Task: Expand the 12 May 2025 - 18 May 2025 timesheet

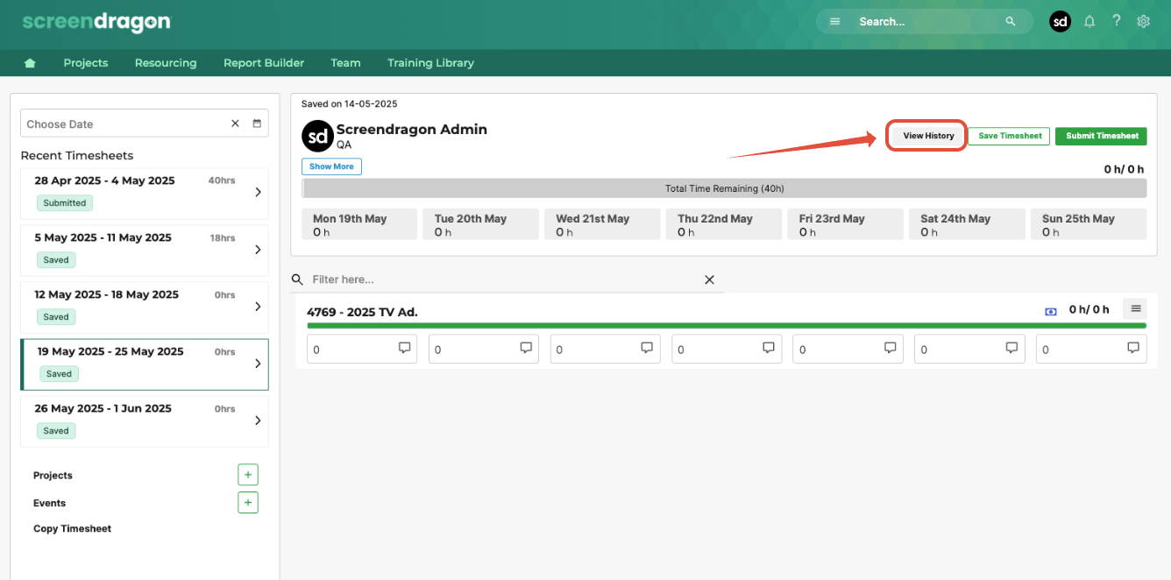Action: pos(258,307)
